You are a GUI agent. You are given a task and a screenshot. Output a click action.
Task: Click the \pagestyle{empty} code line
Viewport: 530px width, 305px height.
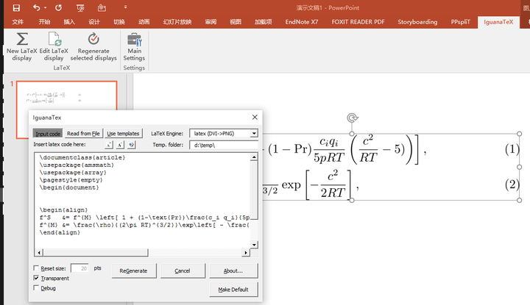(x=71, y=180)
